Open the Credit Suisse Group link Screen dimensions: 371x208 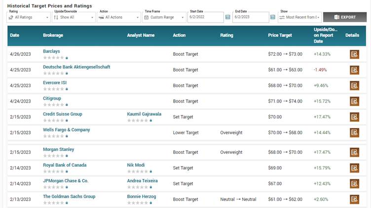(x=63, y=114)
